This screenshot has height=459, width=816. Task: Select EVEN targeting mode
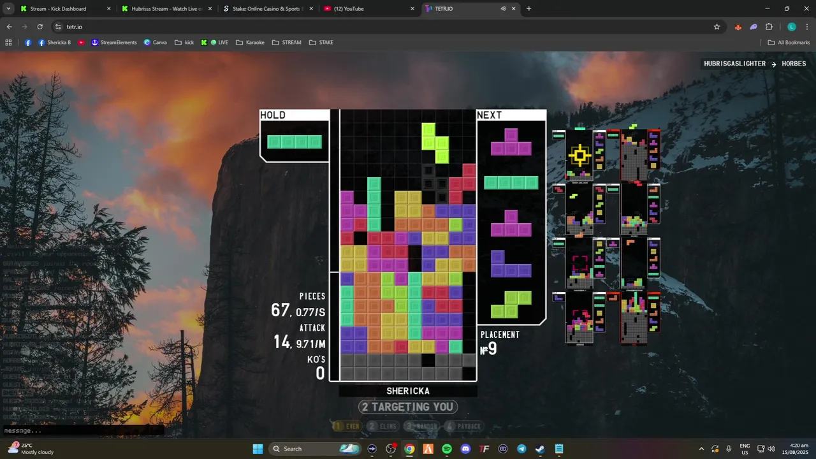[347, 426]
